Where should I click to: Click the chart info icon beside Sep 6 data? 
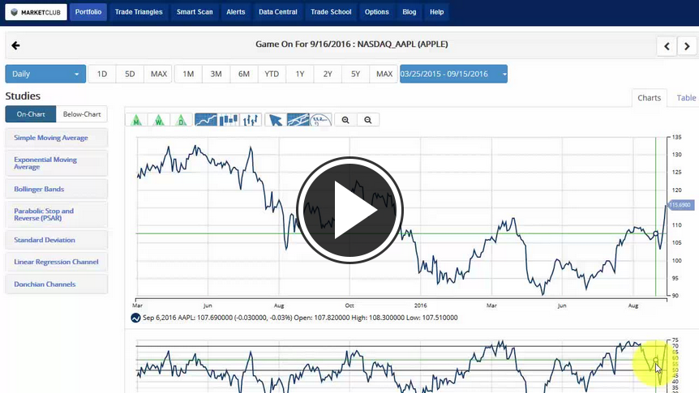135,318
